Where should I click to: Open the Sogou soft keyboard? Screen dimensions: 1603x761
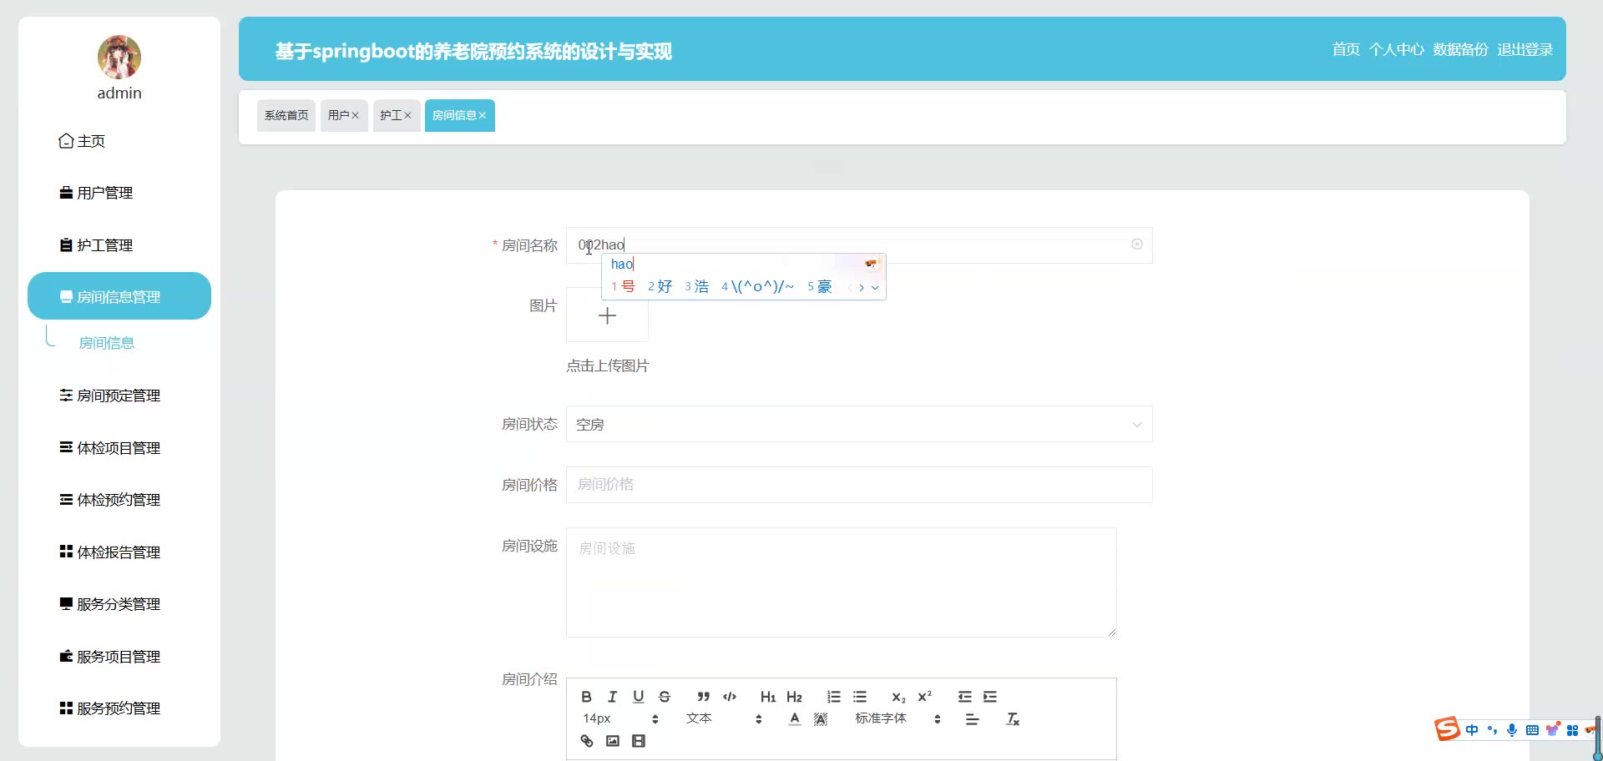point(1532,730)
